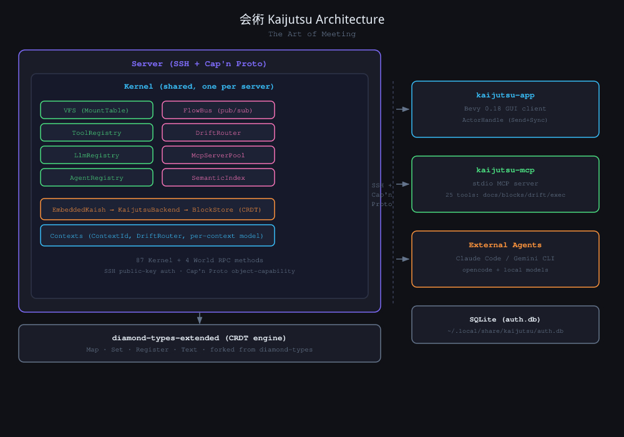Select the kaijutsu-app client box
This screenshot has height=437, width=624.
point(505,109)
